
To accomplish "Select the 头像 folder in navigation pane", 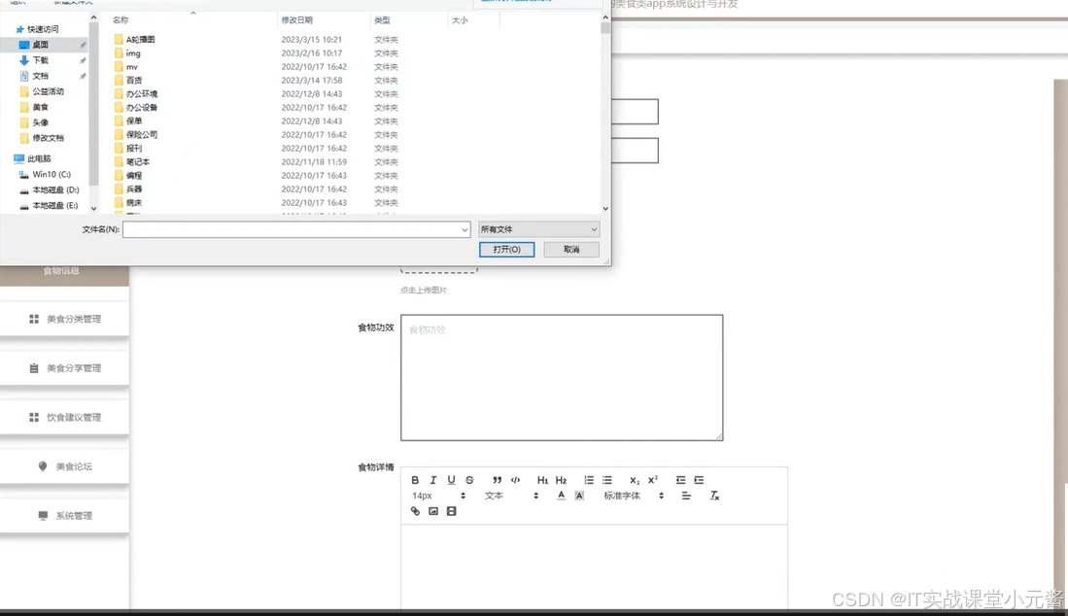I will 40,122.
